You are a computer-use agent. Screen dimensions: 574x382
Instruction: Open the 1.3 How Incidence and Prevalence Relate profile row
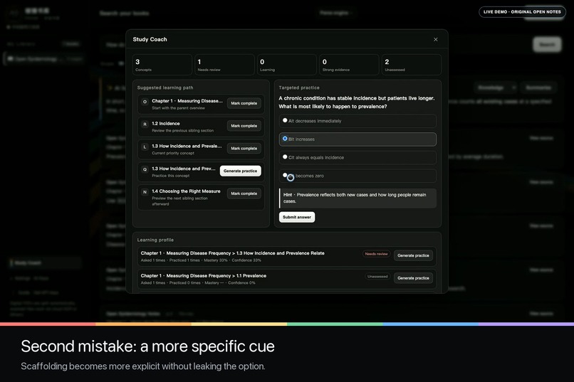pyautogui.click(x=286, y=256)
